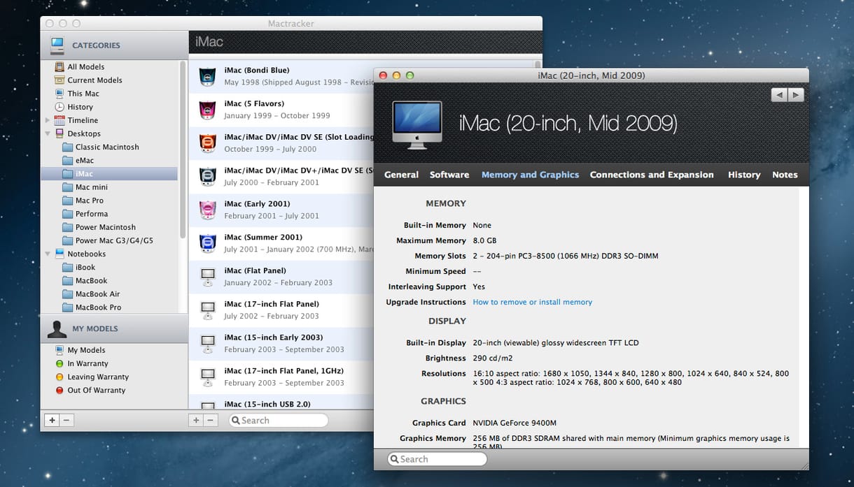
Task: Select the yellow Leaving Warranty status icon
Action: (59, 377)
